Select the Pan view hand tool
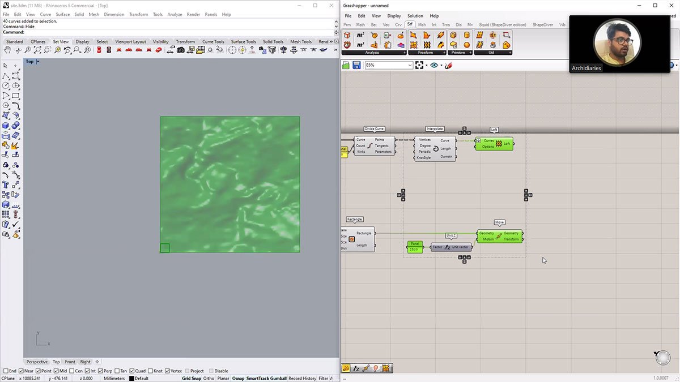Viewport: 680px width, 382px height. pyautogui.click(x=6, y=50)
